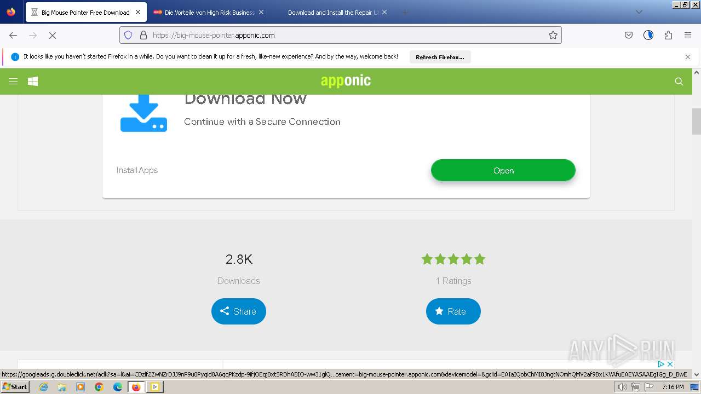This screenshot has height=394, width=701.
Task: Open the Extensions menu
Action: (668, 35)
